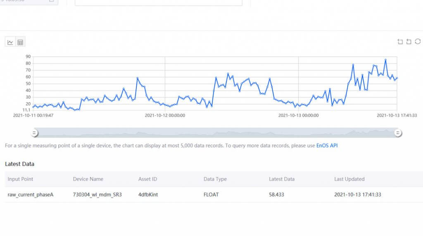Click the Asset ID column header
The width and height of the screenshot is (423, 236).
[x=147, y=179]
